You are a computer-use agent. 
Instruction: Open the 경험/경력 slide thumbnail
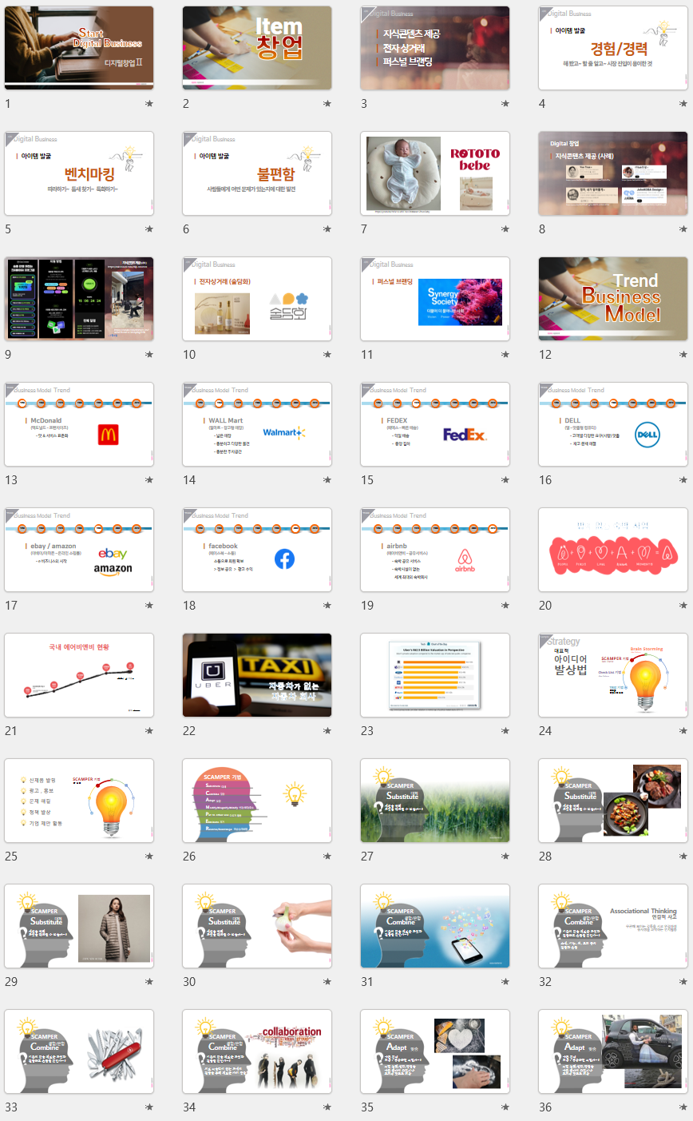point(613,48)
